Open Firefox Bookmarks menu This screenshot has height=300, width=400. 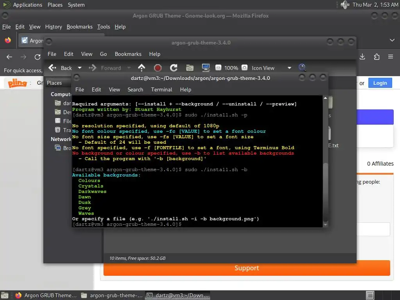(80, 27)
